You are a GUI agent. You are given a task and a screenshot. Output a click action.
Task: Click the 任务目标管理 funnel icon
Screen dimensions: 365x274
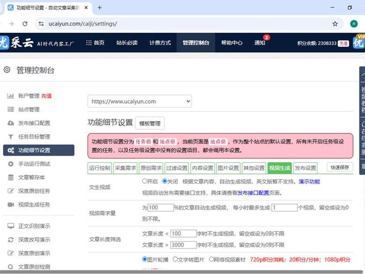coord(10,137)
